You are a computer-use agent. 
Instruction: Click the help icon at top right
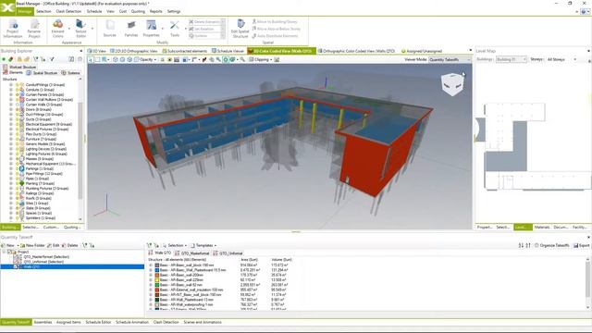[584, 12]
